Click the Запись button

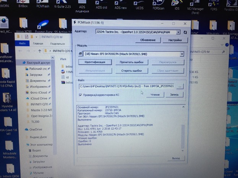tap(174, 95)
